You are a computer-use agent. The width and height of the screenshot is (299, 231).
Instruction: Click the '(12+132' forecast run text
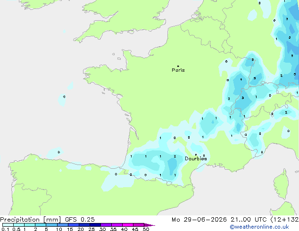click(284, 220)
